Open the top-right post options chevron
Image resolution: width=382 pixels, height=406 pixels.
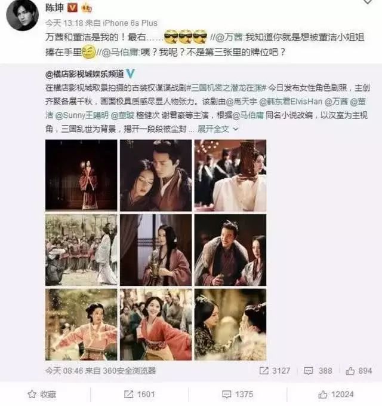pyautogui.click(x=368, y=2)
